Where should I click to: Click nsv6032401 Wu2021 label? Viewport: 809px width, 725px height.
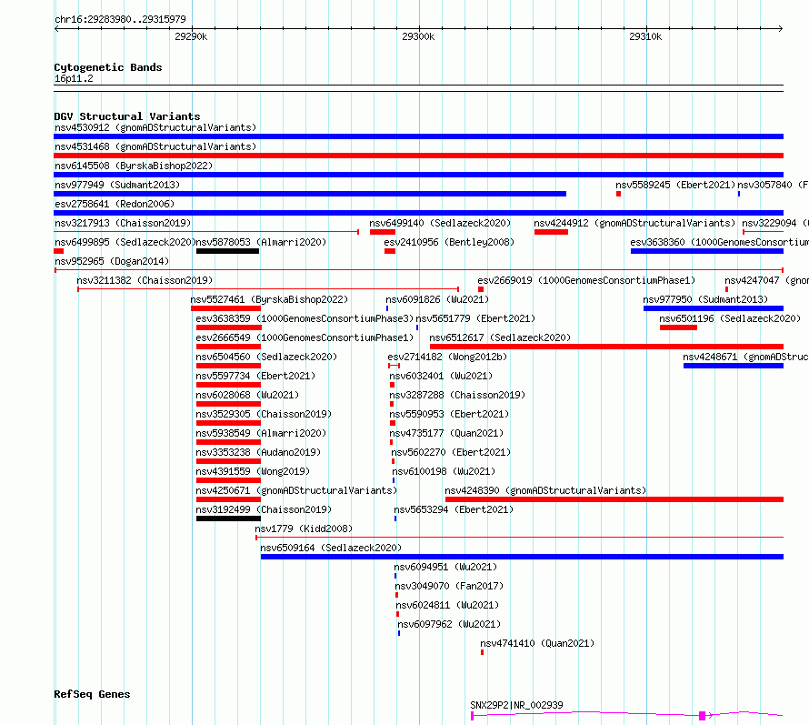pyautogui.click(x=441, y=376)
